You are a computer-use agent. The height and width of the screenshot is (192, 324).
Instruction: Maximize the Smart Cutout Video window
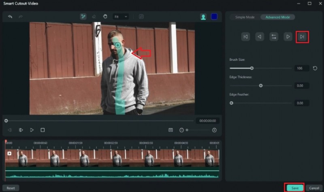pyautogui.click(x=309, y=4)
